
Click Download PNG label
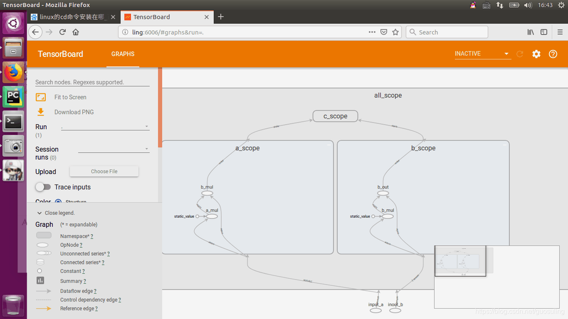74,112
